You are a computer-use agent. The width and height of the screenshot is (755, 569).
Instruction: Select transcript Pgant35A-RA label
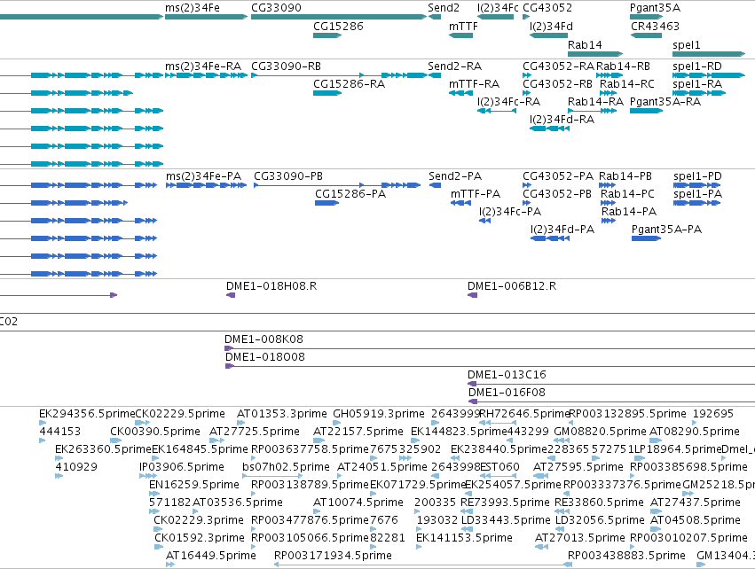coord(665,102)
